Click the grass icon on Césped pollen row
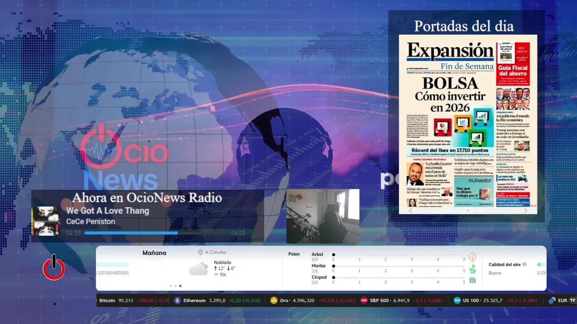 coord(472,280)
